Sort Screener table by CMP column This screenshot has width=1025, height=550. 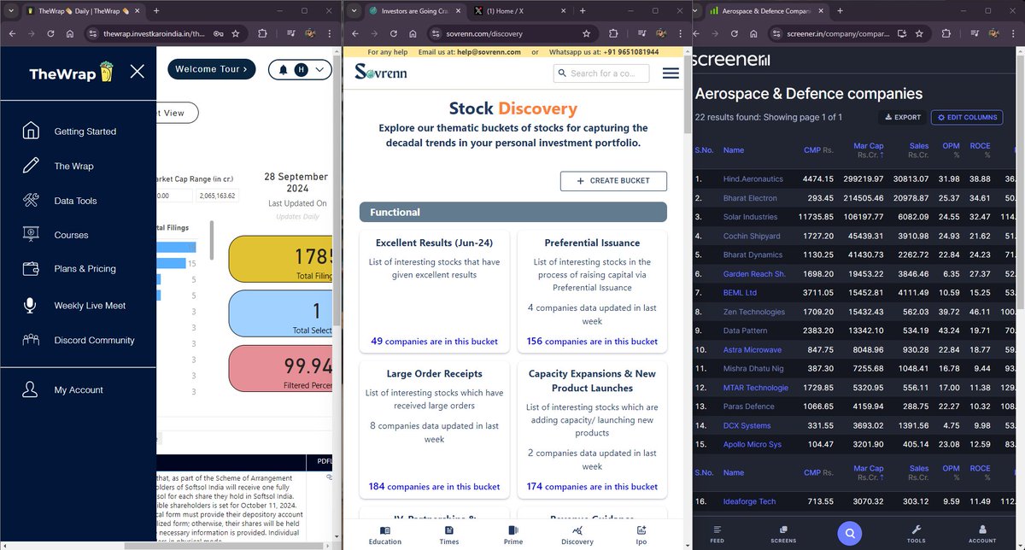coord(818,150)
